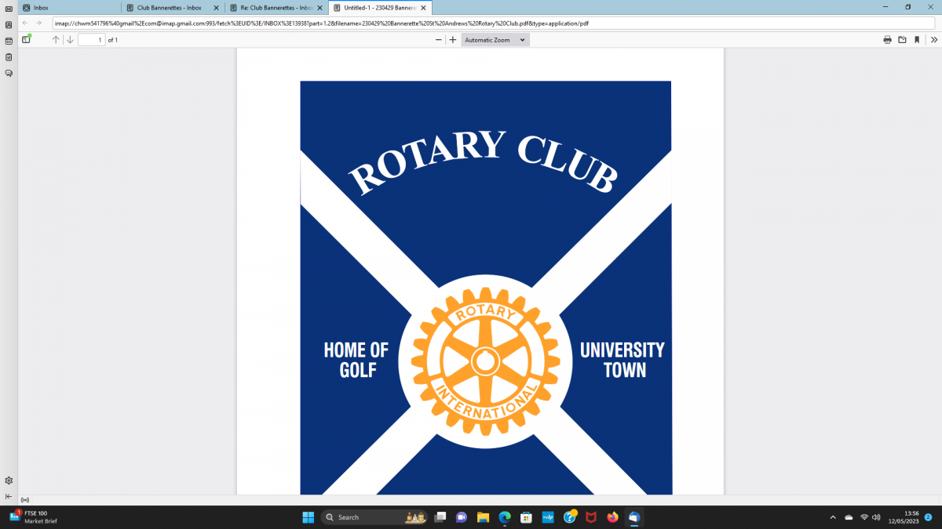Click the page number input field

tap(91, 39)
